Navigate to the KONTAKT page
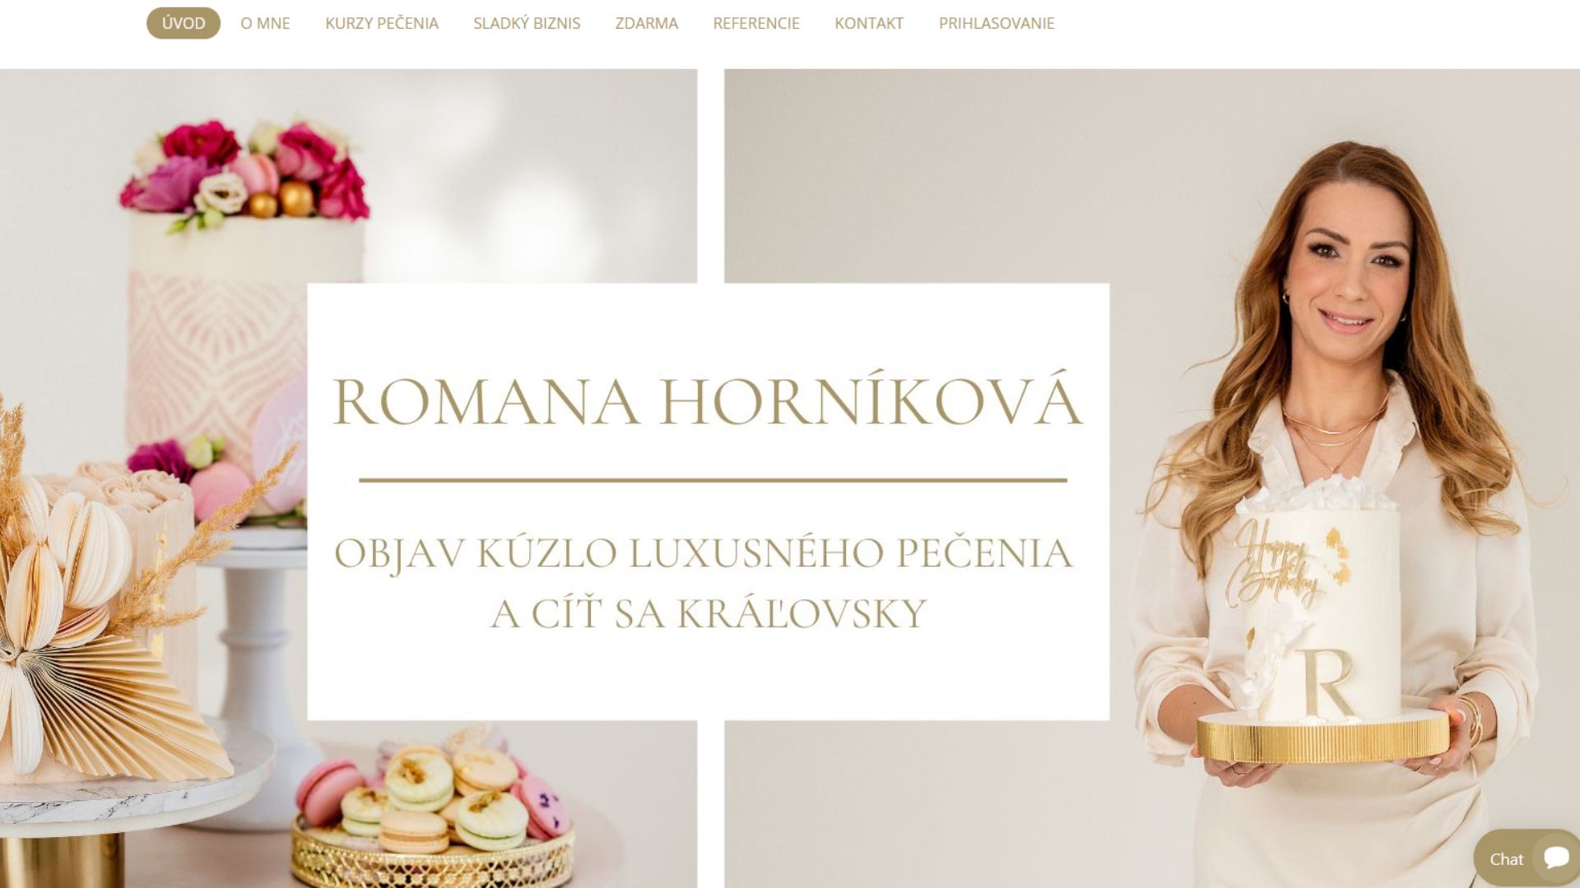Viewport: 1580px width, 888px height. pyautogui.click(x=869, y=23)
